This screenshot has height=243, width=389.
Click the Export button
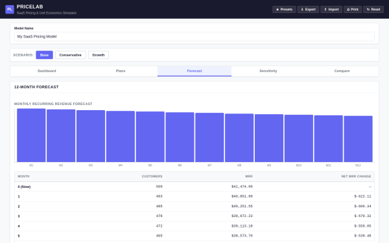[308, 10]
